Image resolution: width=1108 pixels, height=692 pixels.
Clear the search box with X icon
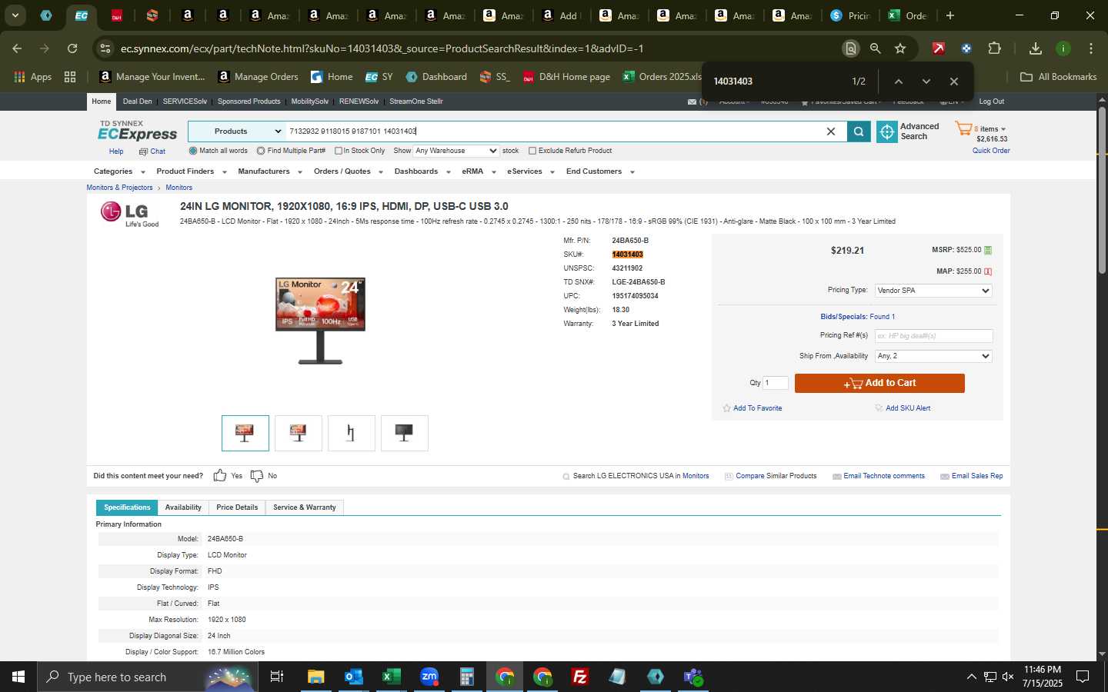click(x=831, y=131)
